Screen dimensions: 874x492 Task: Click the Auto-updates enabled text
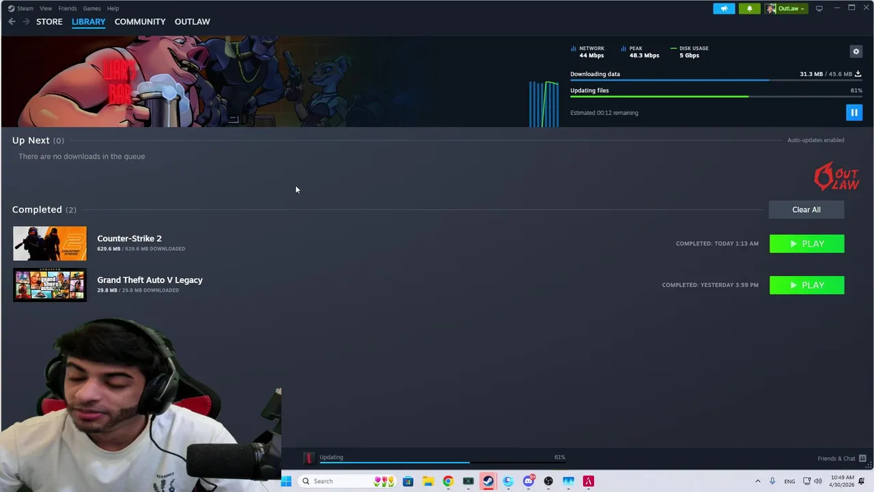815,140
